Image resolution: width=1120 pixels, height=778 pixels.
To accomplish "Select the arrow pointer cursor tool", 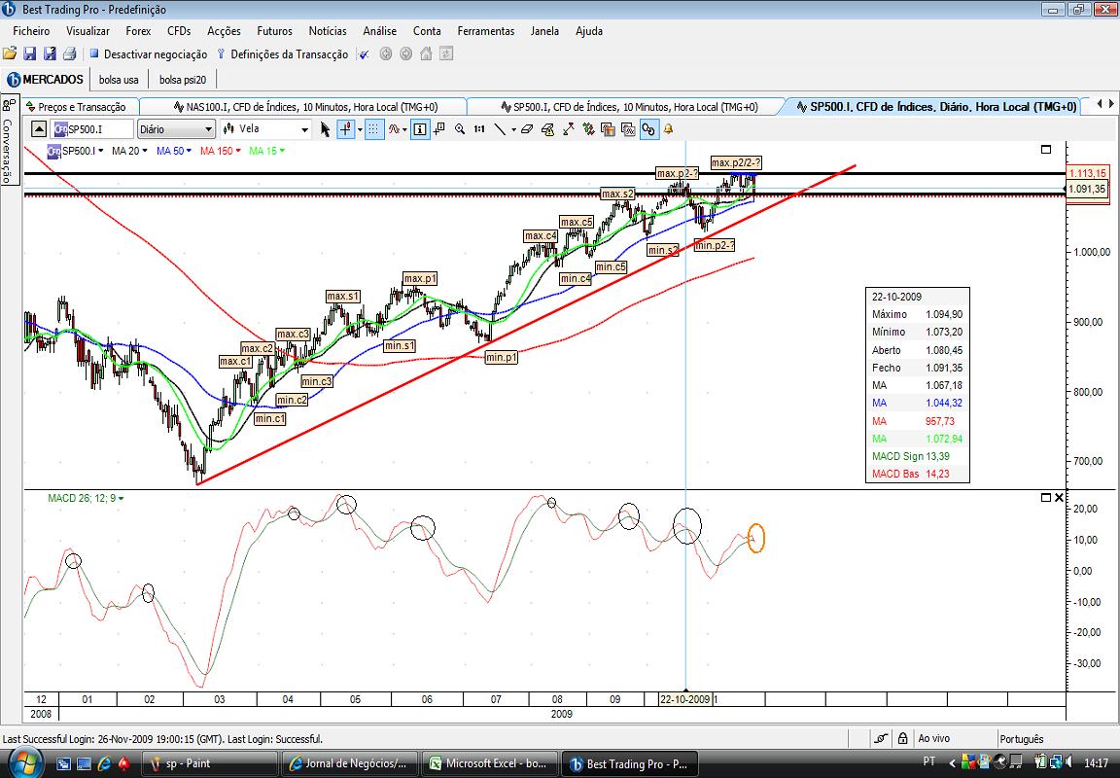I will (x=325, y=129).
